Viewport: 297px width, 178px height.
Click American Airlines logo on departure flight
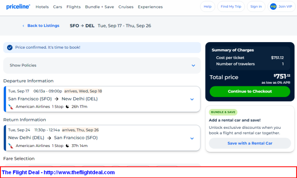click(x=11, y=107)
